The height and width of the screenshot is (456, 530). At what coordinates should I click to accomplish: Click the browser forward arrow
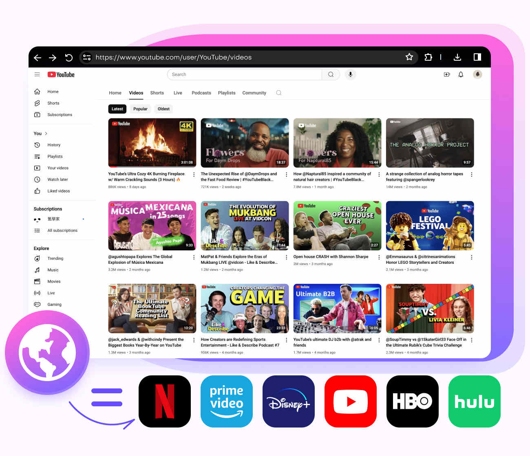pyautogui.click(x=53, y=57)
